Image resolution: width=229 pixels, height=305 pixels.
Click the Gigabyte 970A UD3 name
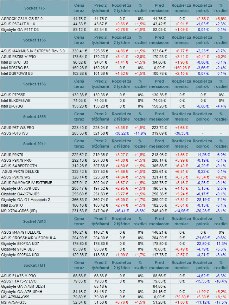click(x=18, y=249)
